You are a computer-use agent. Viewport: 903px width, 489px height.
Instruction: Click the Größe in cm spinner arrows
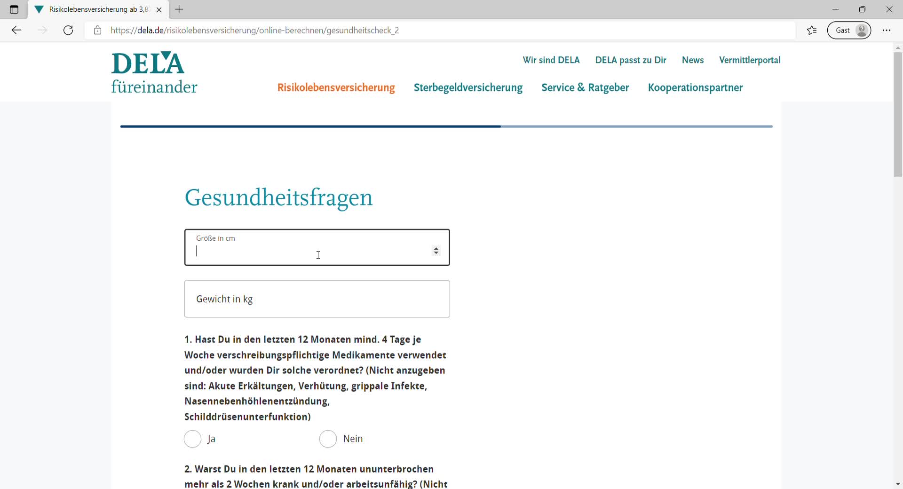tap(436, 251)
